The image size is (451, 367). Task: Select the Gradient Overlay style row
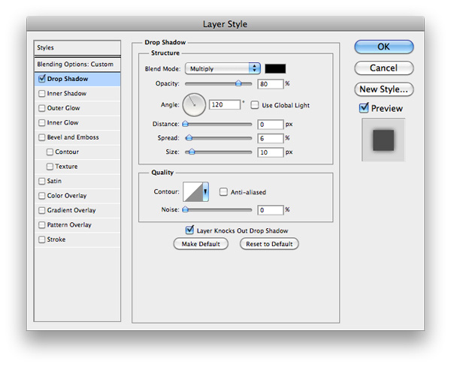[77, 210]
